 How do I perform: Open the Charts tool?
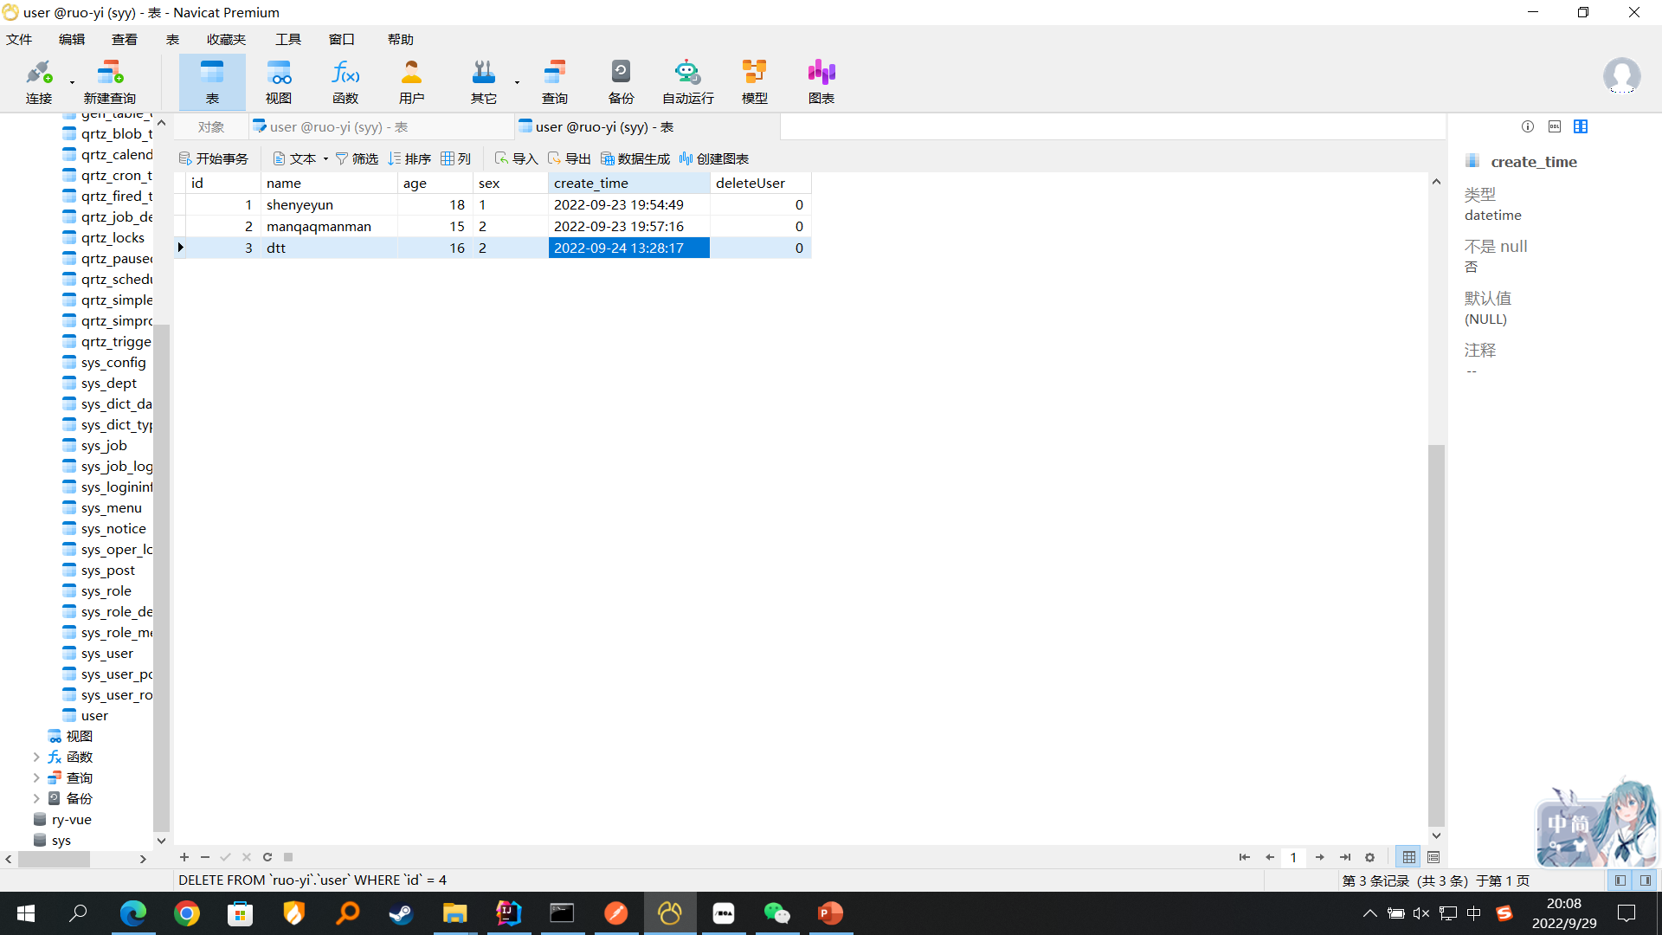click(821, 82)
